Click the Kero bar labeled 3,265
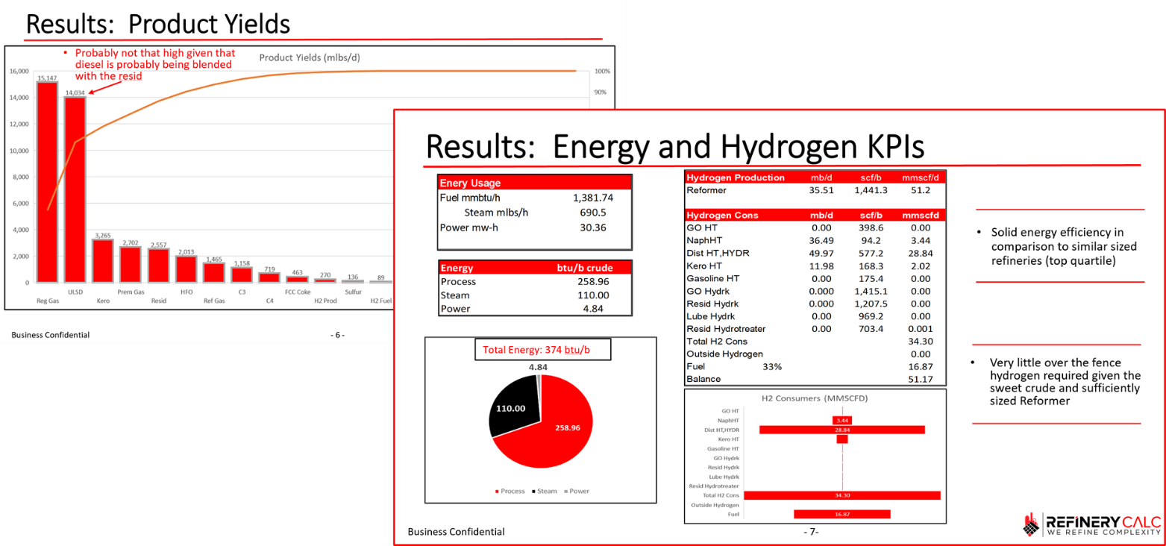The height and width of the screenshot is (546, 1166). (x=102, y=261)
